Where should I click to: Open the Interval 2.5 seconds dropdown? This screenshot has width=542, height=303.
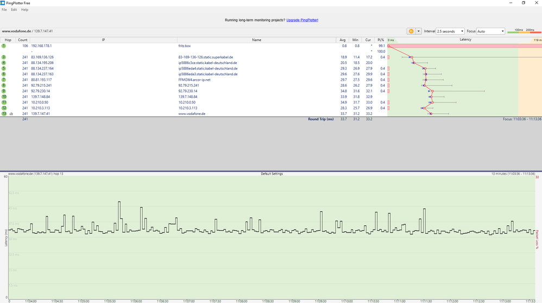click(x=450, y=31)
